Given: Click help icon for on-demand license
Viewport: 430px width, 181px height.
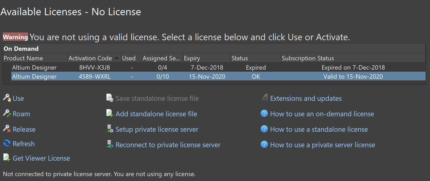Looking at the screenshot, I should coord(264,113).
